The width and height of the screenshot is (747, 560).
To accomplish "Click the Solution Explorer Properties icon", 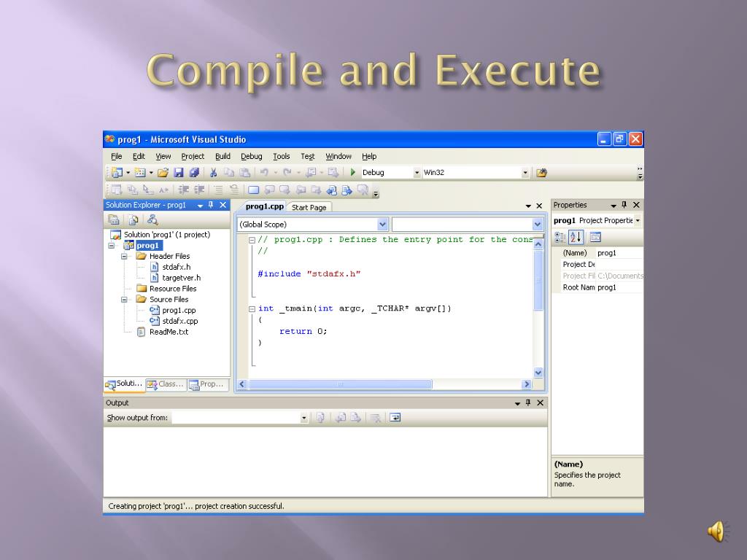I will pos(114,219).
